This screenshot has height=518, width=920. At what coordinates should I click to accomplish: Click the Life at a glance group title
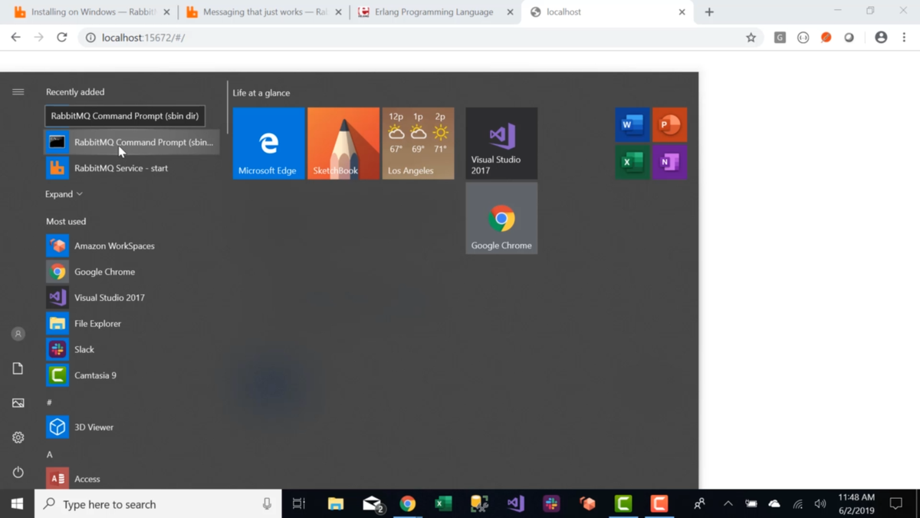click(x=261, y=93)
